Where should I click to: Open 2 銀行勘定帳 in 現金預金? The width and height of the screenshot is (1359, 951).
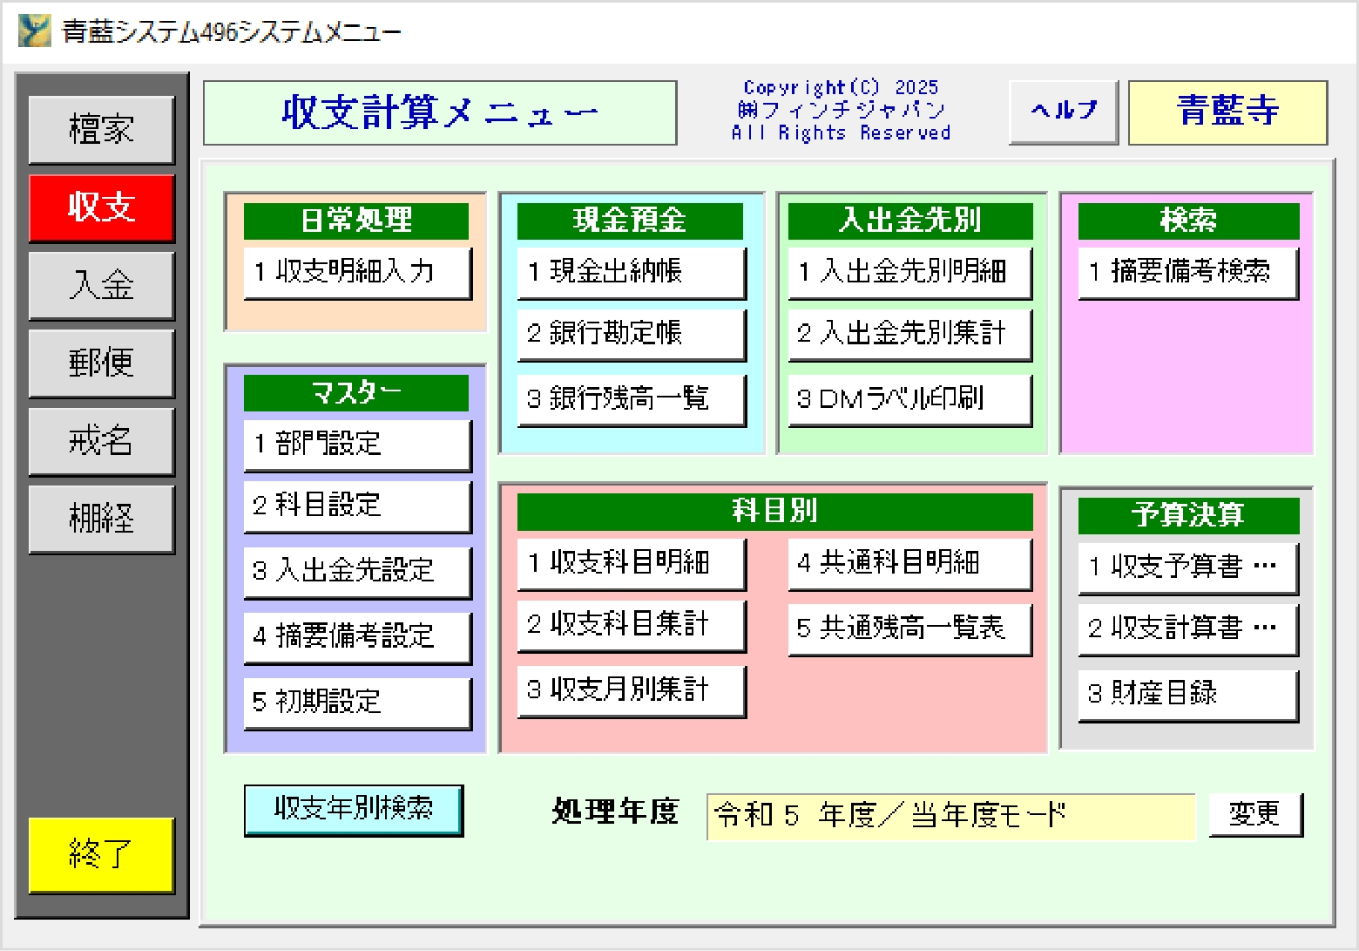pyautogui.click(x=631, y=334)
